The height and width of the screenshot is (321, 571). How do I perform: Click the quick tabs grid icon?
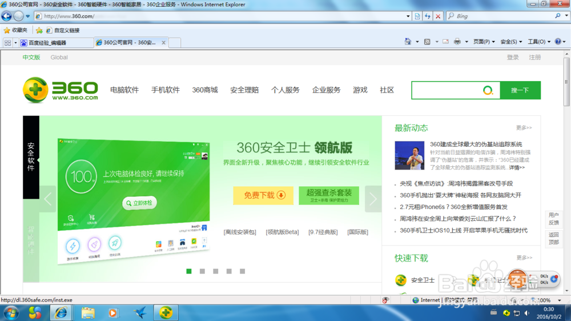click(x=7, y=43)
